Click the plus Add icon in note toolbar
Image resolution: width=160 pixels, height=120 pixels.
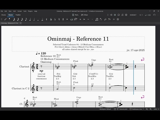click(x=114, y=19)
